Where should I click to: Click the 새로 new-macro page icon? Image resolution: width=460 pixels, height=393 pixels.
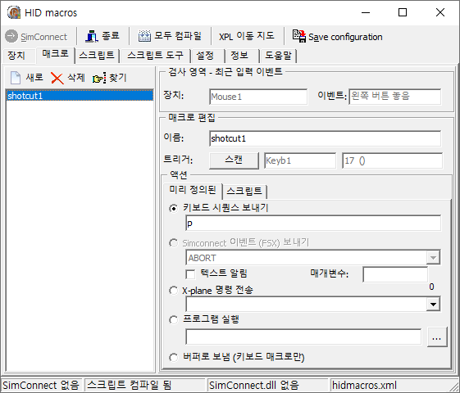click(16, 78)
